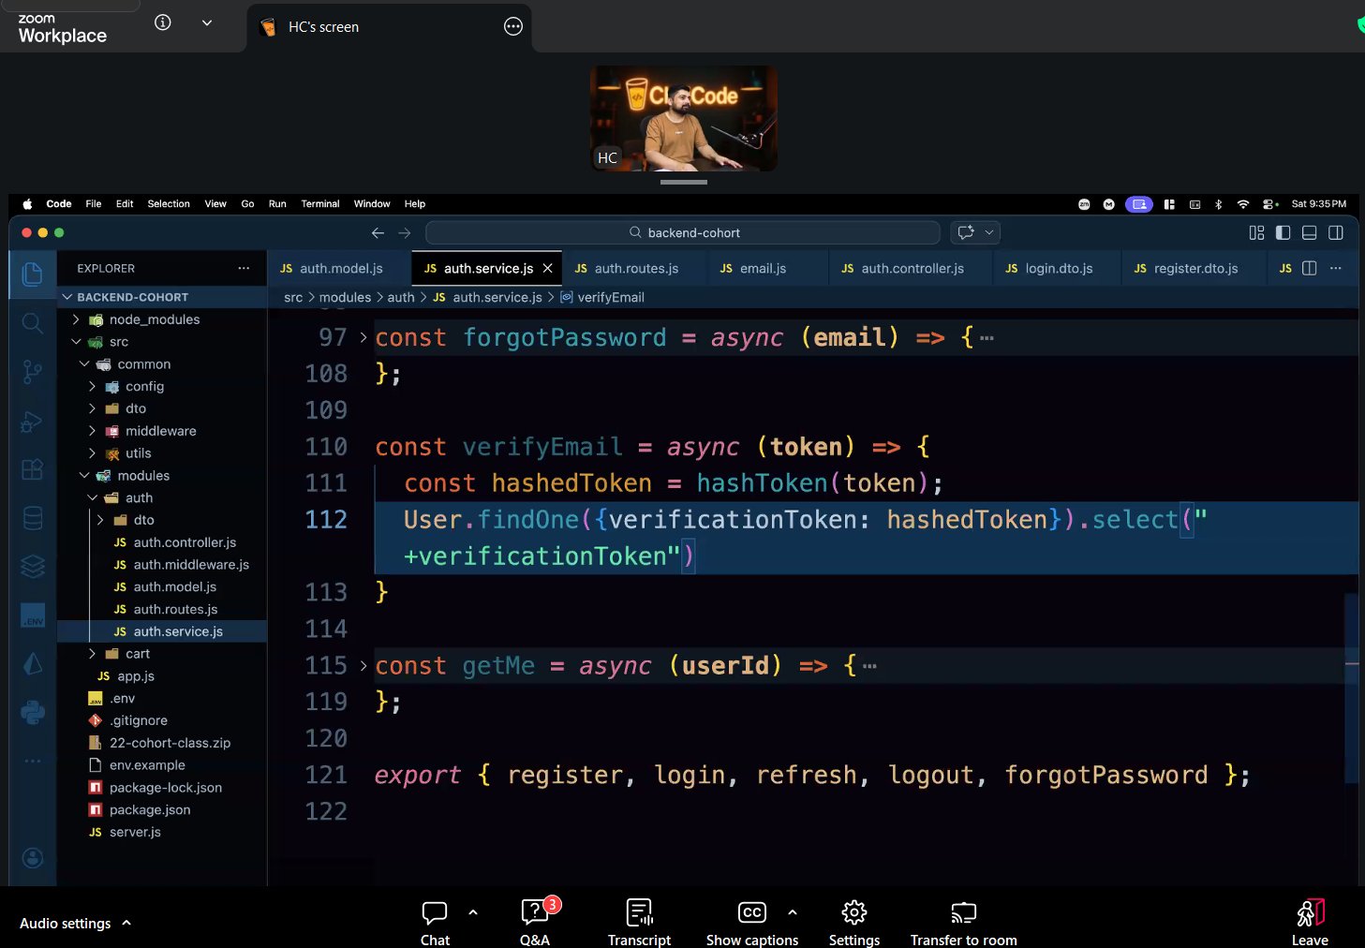Open the Extensions view icon

tap(32, 469)
